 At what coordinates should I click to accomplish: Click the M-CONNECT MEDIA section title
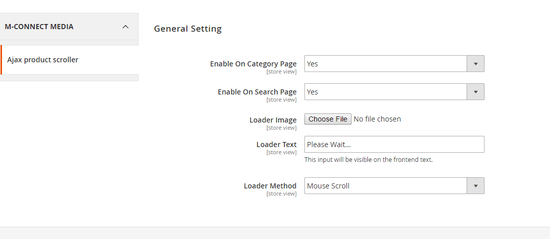tap(39, 27)
